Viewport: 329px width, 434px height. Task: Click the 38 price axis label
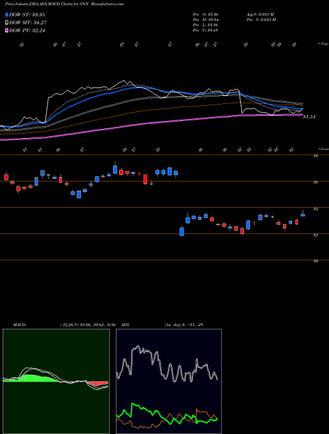[315, 156]
